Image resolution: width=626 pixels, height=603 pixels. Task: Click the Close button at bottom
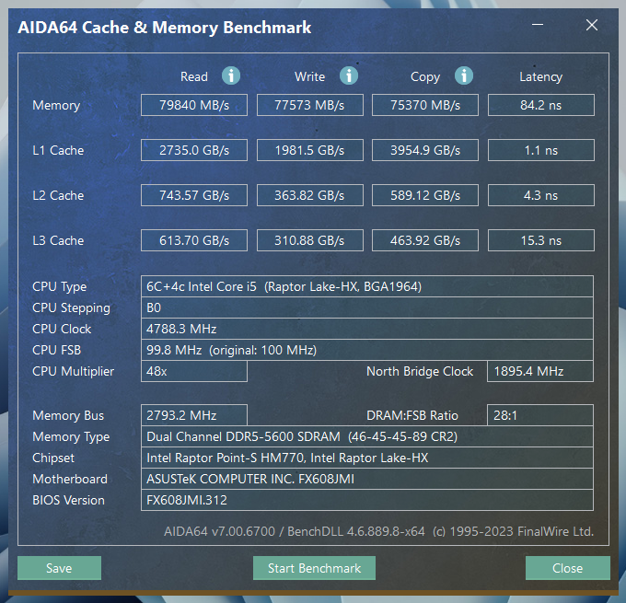tap(568, 568)
